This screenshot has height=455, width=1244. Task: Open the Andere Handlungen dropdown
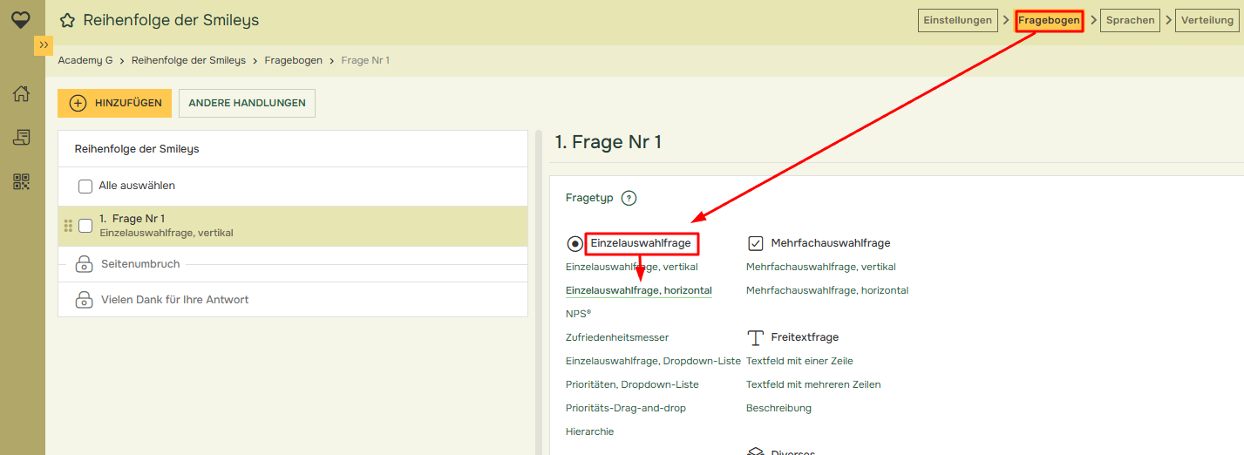(x=247, y=103)
